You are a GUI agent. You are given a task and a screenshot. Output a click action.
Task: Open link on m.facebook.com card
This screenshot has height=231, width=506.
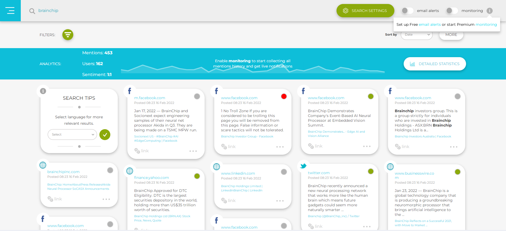coord(141,151)
